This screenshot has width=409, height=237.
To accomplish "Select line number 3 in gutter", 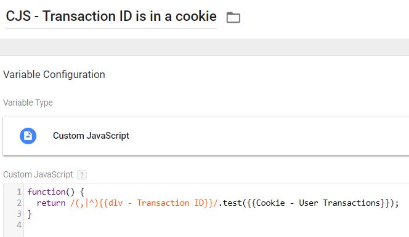I will (x=18, y=214).
